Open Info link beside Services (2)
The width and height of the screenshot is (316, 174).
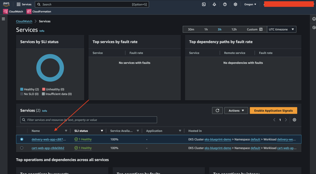tap(44, 111)
